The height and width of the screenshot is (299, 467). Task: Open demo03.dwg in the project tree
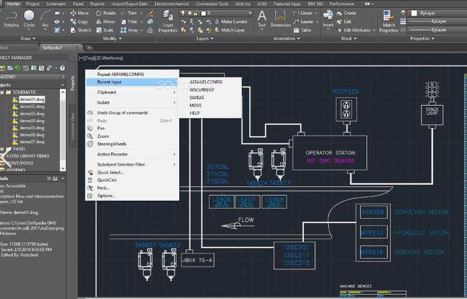coord(32,114)
